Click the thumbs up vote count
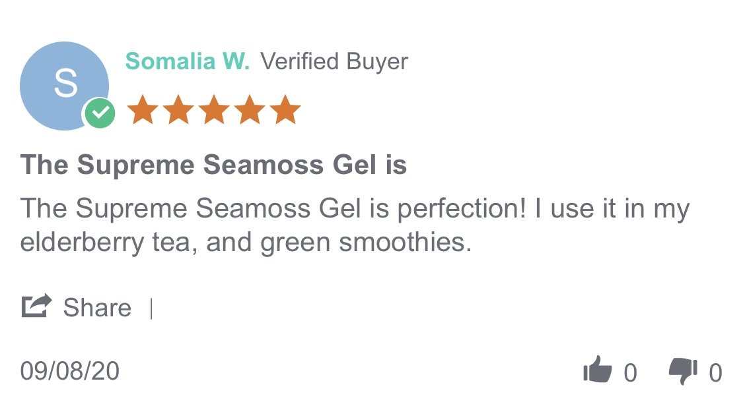Viewport: 743px width, 406px height. pyautogui.click(x=631, y=373)
